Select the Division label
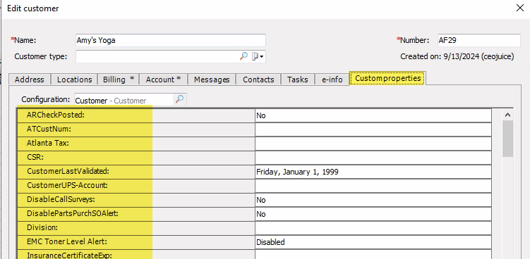 [42, 227]
